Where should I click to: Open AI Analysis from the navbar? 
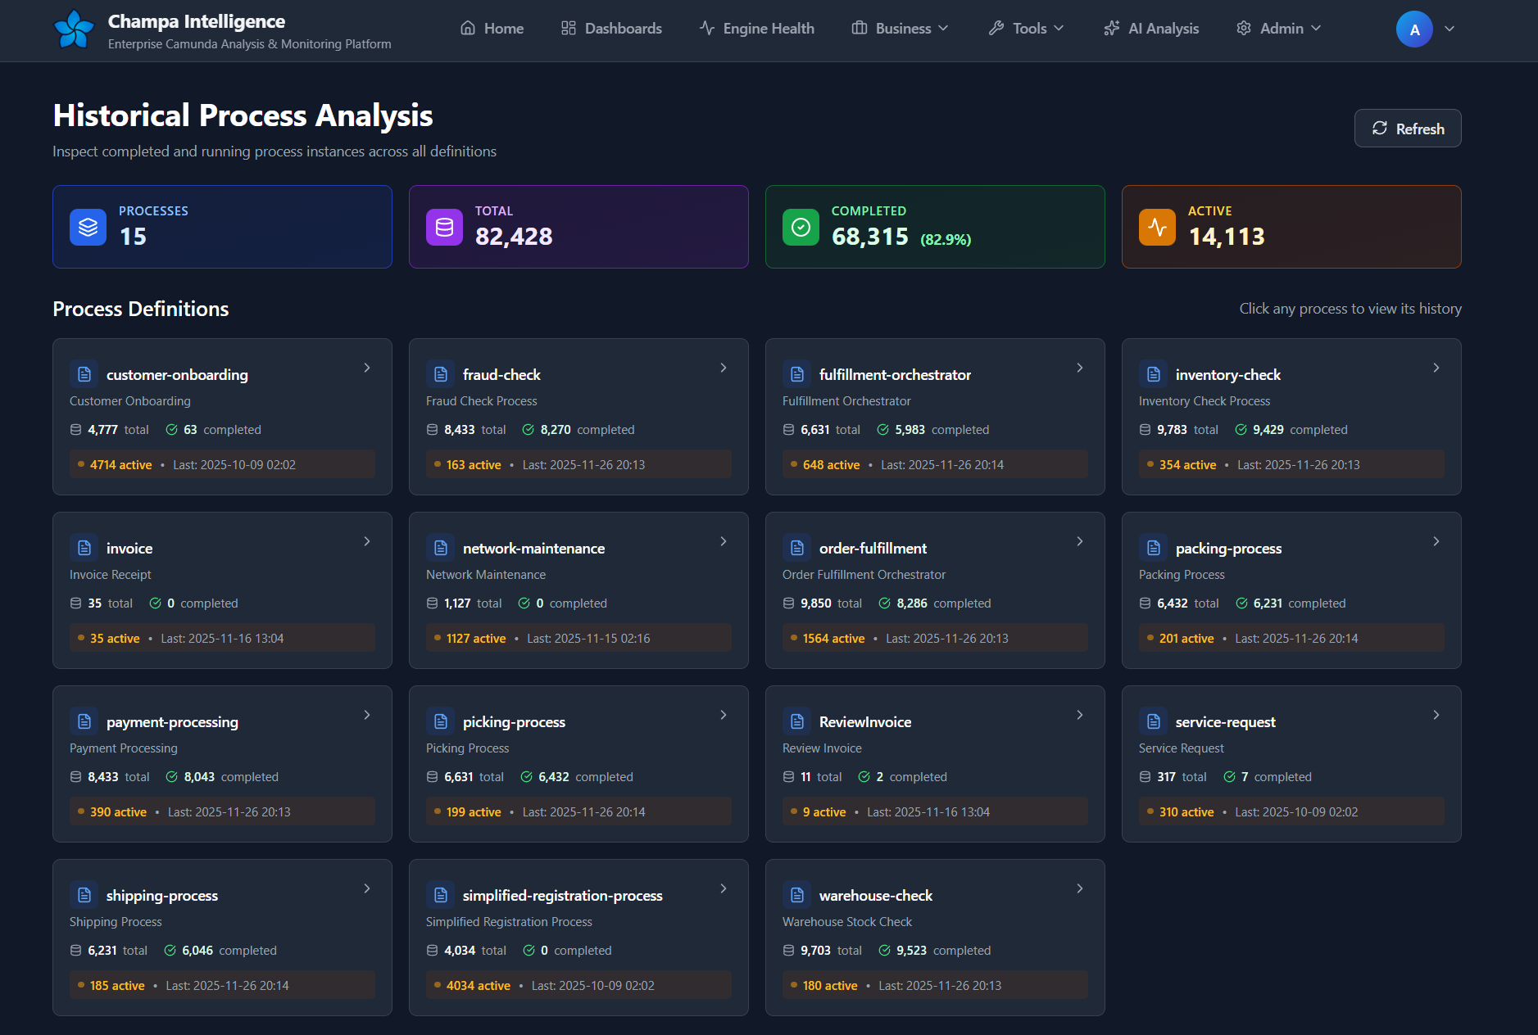click(1151, 29)
